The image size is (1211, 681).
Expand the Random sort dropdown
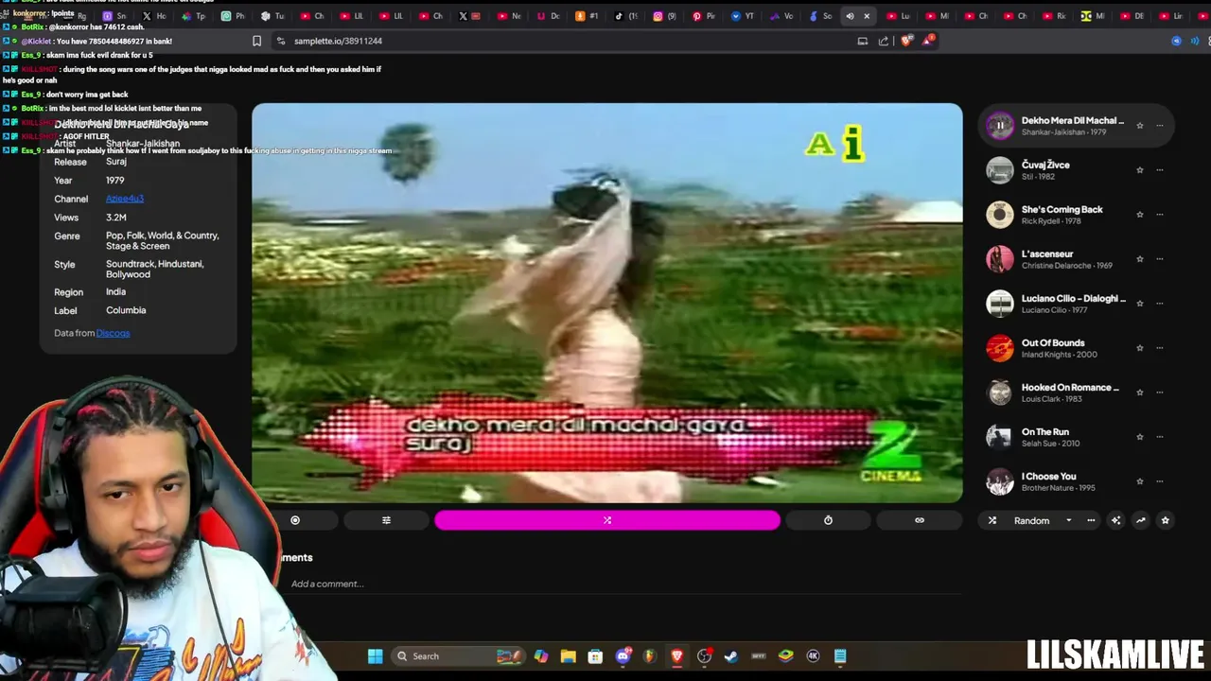[1069, 520]
